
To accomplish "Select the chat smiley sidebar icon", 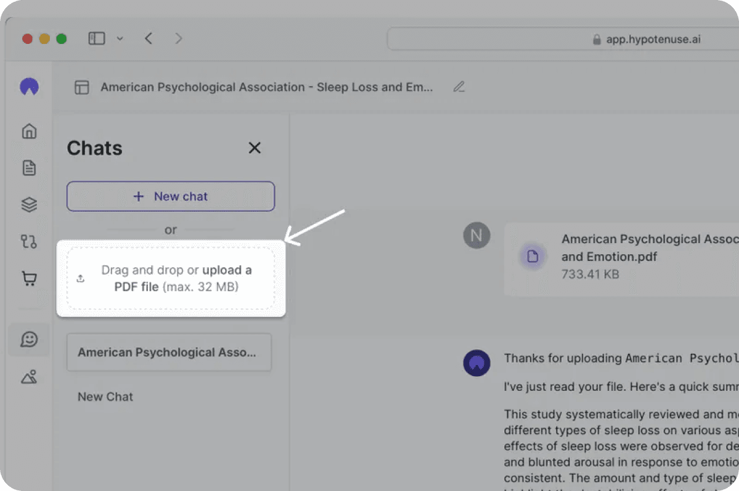I will [x=29, y=339].
